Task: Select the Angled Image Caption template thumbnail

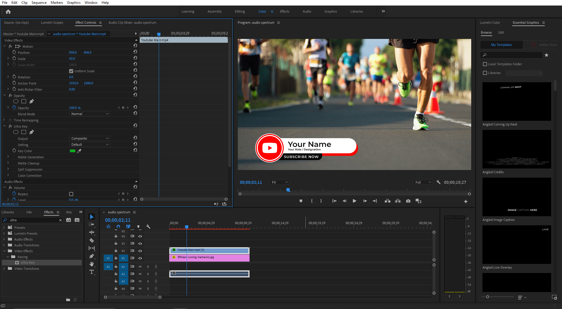Action: tap(516, 197)
